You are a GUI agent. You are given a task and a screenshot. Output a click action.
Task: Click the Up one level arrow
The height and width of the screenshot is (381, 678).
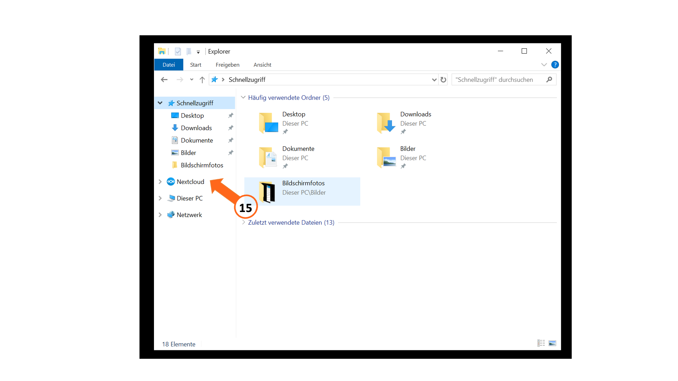[x=202, y=80]
